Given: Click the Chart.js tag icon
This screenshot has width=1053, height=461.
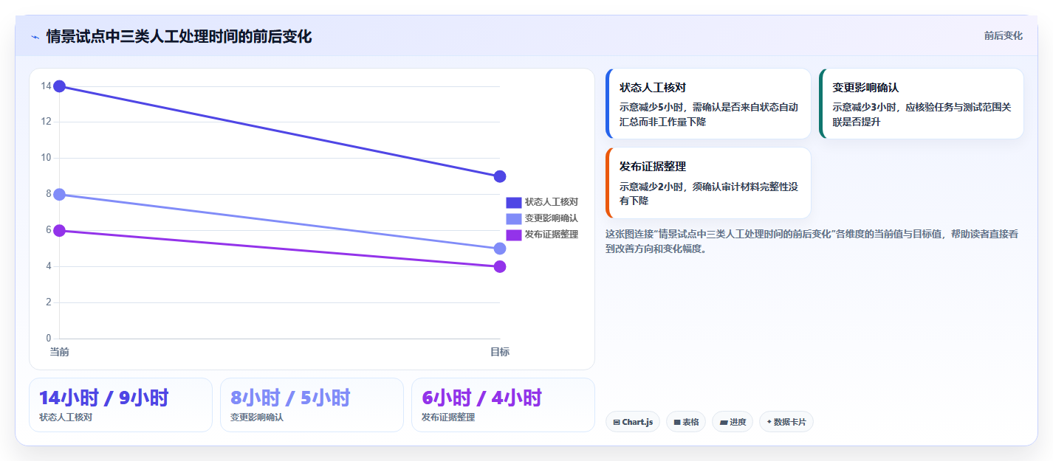Looking at the screenshot, I should [616, 422].
